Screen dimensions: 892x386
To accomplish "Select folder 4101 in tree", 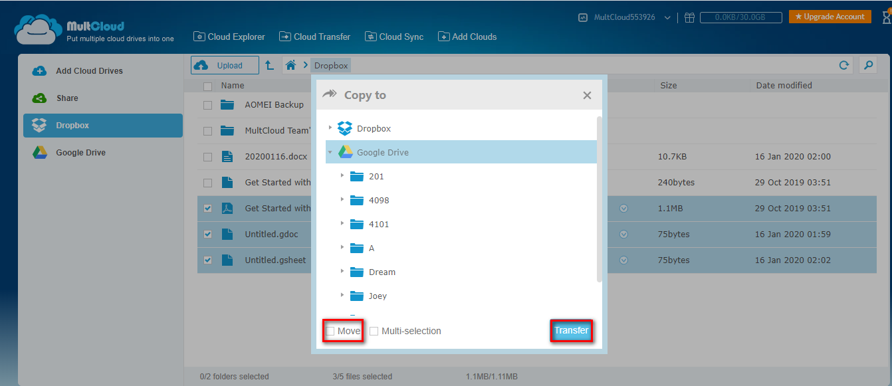I will (x=379, y=225).
